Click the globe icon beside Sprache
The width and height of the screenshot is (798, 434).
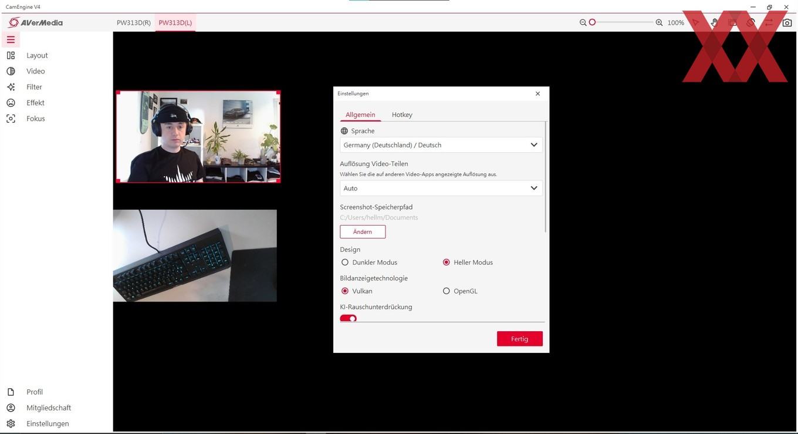[x=344, y=131]
